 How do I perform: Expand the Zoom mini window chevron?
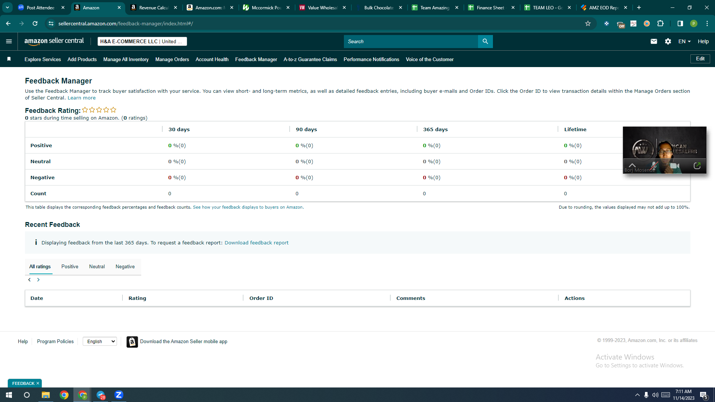[x=632, y=165]
